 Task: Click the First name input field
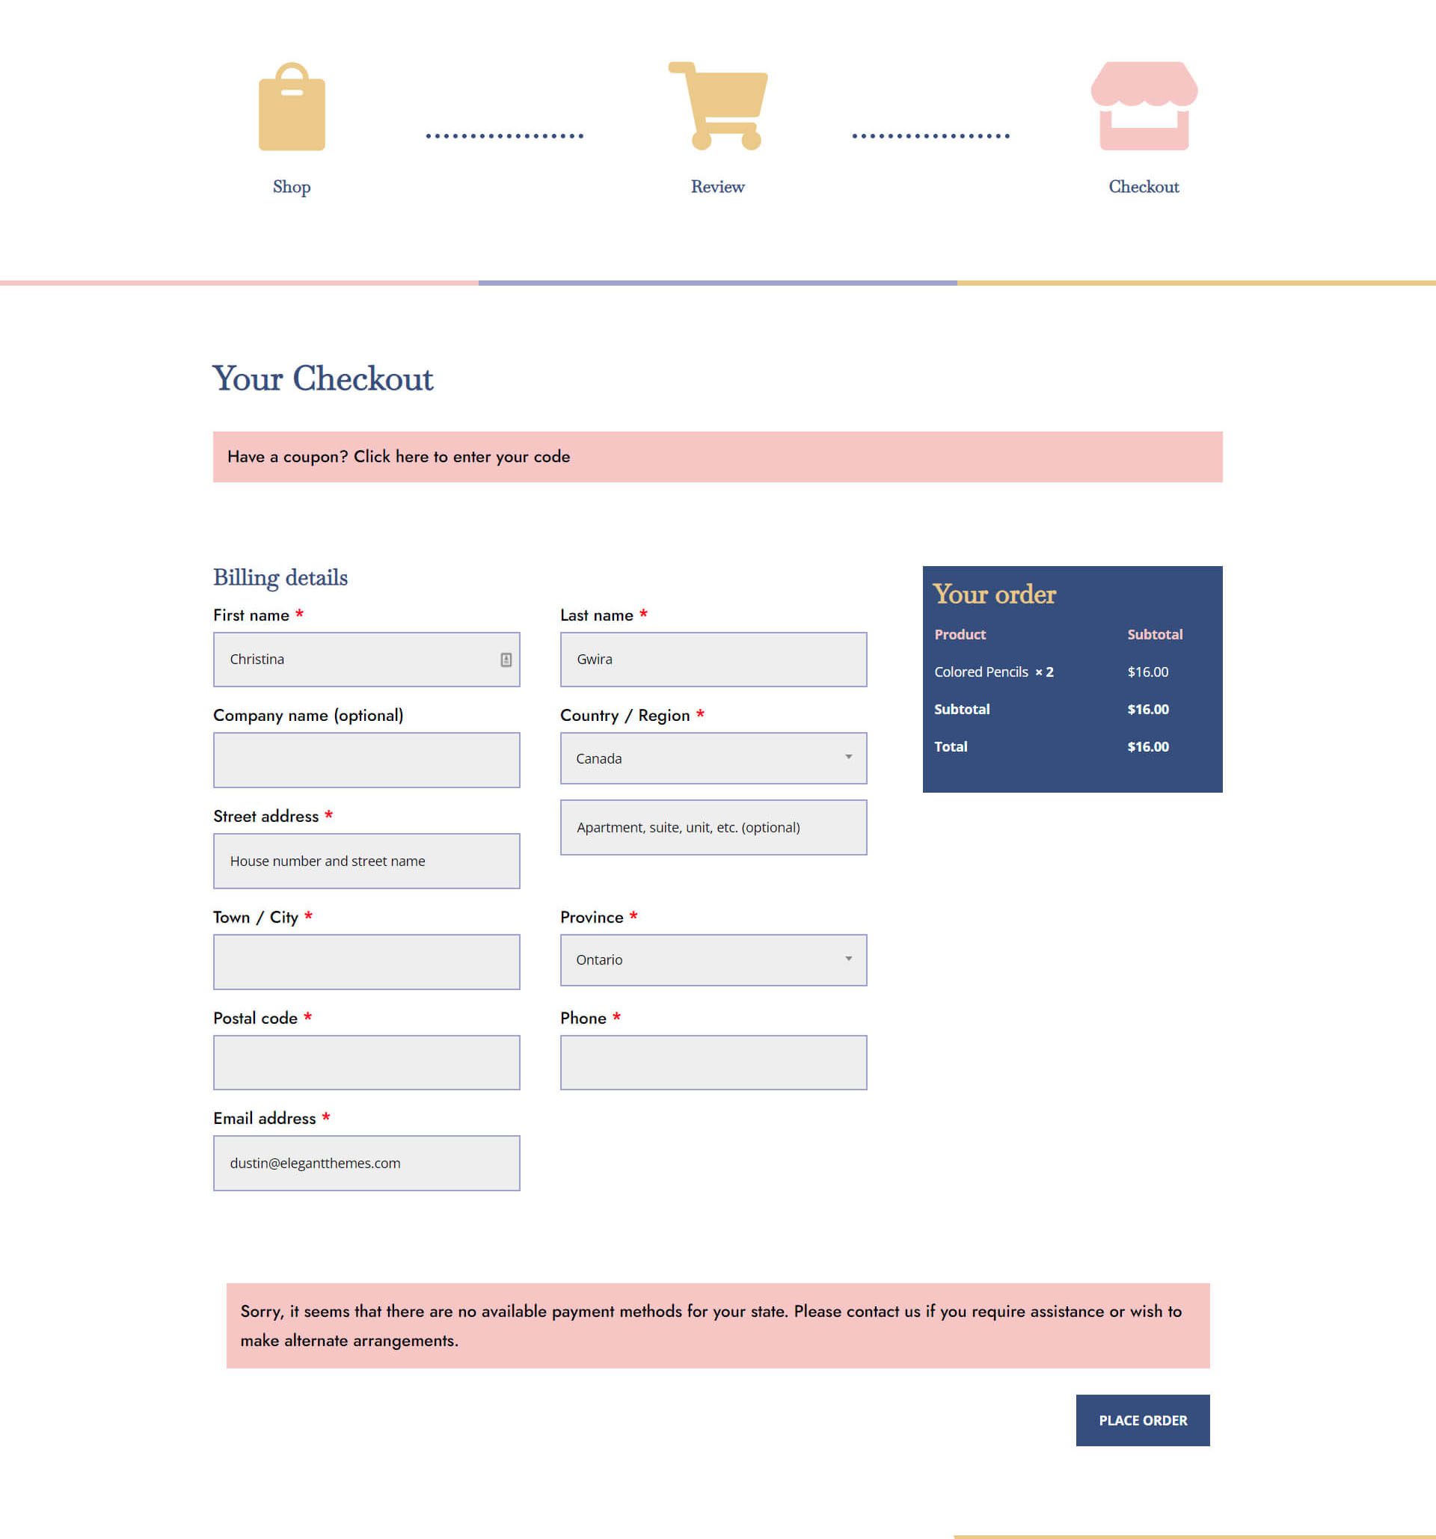click(x=366, y=658)
